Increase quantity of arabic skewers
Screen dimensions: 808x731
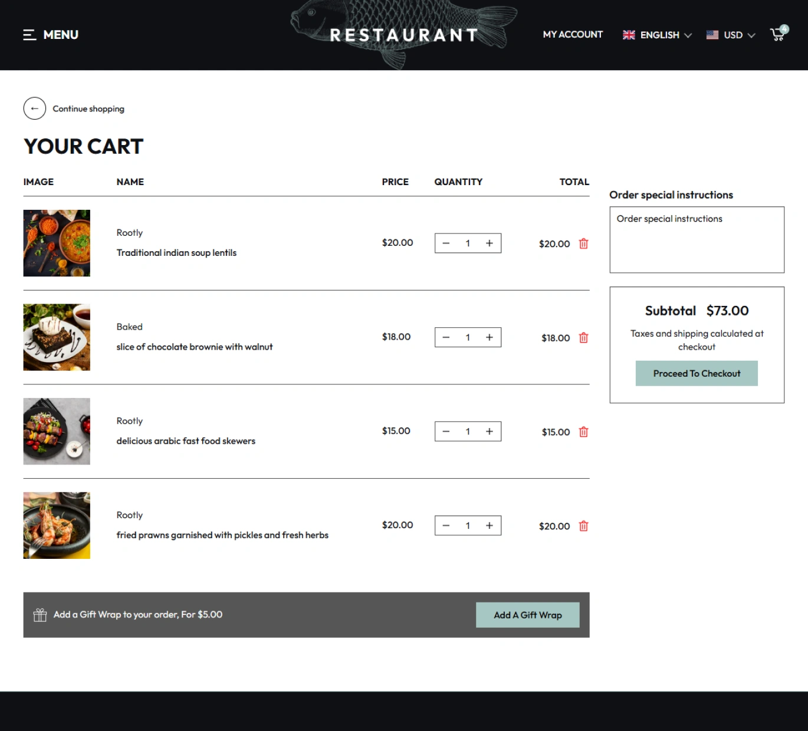click(x=489, y=432)
